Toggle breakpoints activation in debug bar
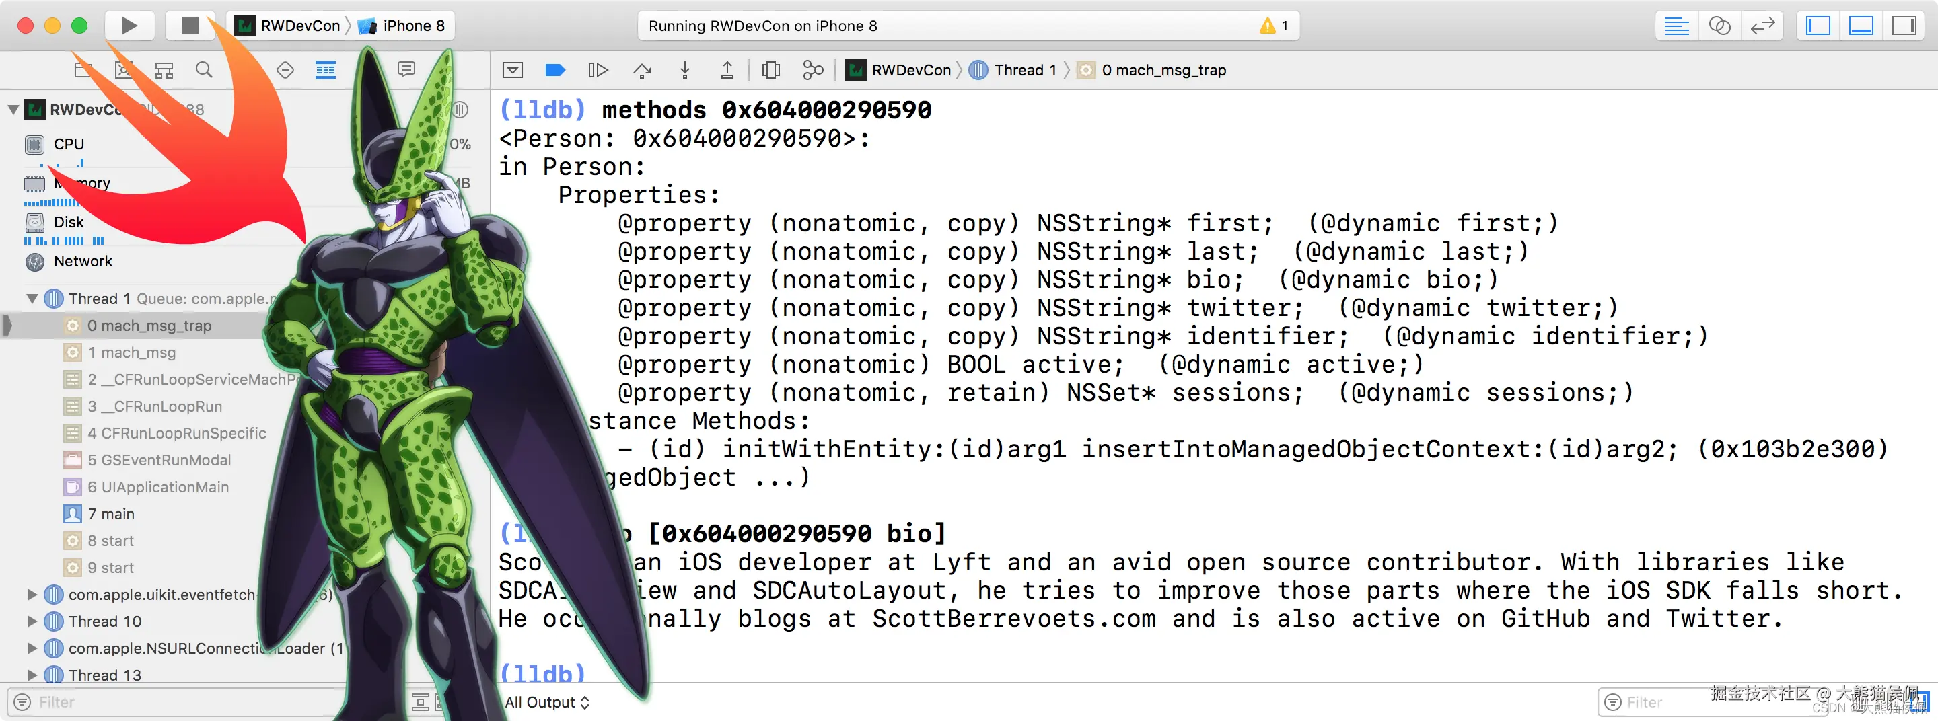 (554, 70)
